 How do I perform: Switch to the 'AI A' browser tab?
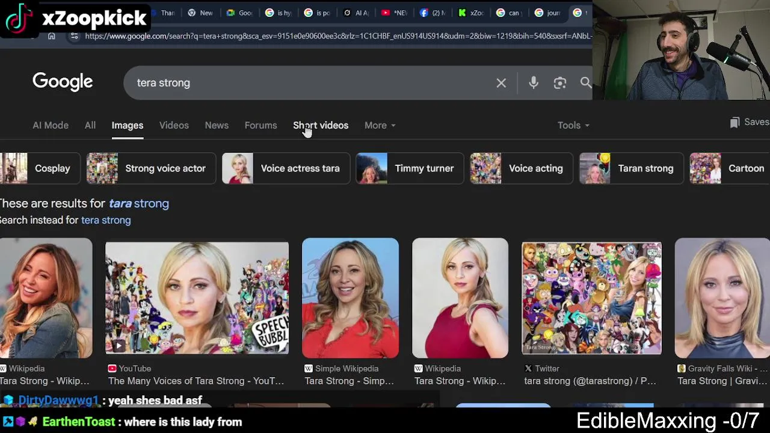pos(356,13)
